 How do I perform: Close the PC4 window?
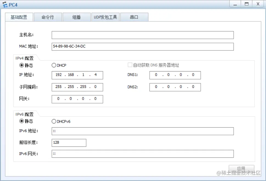[258, 4]
